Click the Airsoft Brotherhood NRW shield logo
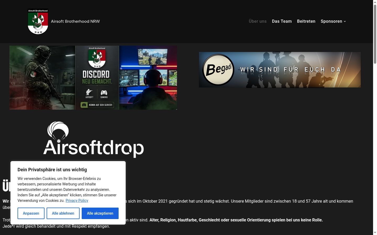This screenshot has width=377, height=235. coord(38,22)
